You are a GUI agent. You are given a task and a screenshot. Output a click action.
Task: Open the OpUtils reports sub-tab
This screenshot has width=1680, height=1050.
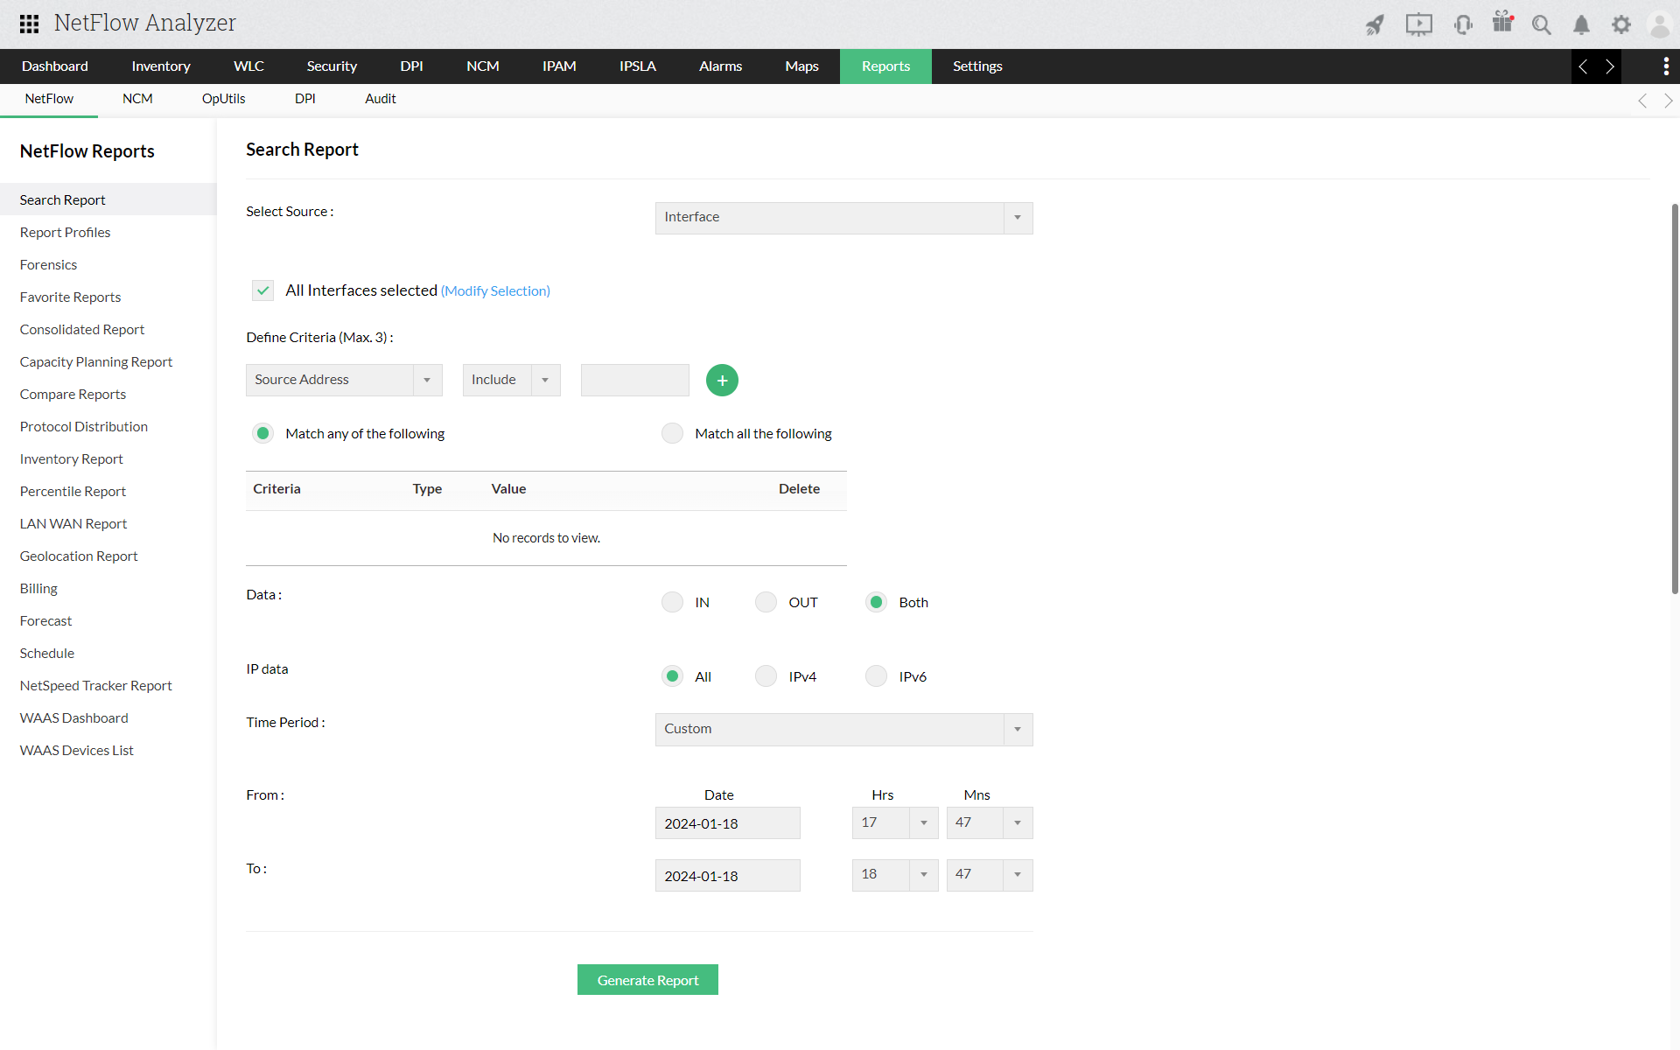point(223,99)
